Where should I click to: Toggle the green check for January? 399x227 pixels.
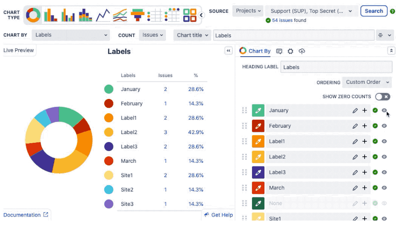point(375,111)
